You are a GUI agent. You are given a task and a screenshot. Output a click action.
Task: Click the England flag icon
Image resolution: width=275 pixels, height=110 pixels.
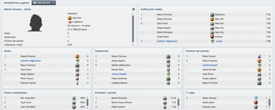(70, 22)
